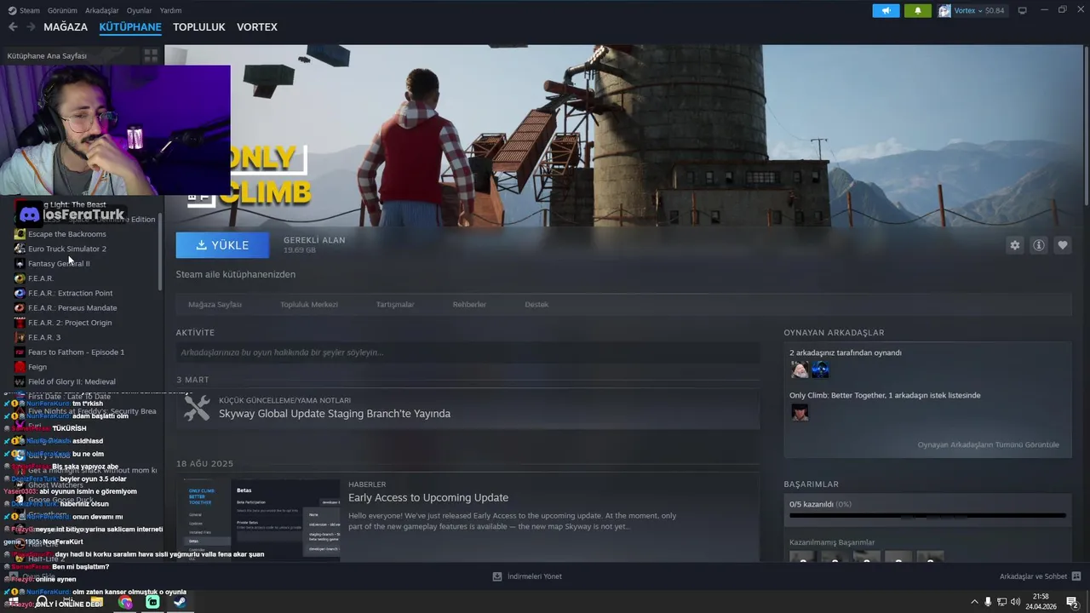The height and width of the screenshot is (613, 1090).
Task: Click Oynayan Arkadaşların Tümünü Görüntüle
Action: (988, 444)
